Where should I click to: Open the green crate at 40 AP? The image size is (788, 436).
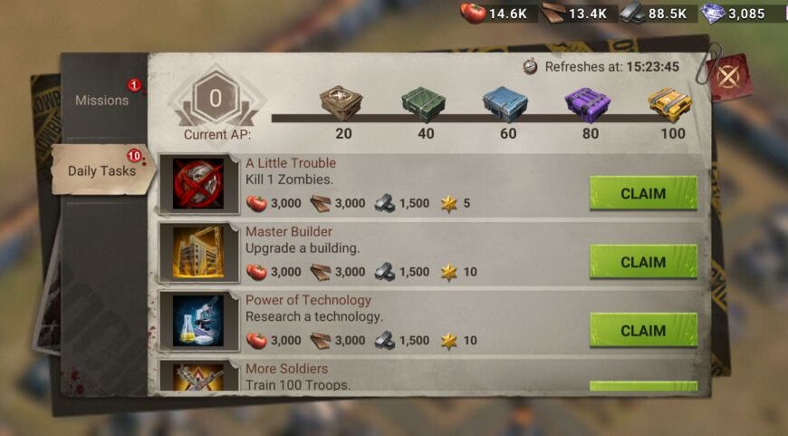coord(424,104)
